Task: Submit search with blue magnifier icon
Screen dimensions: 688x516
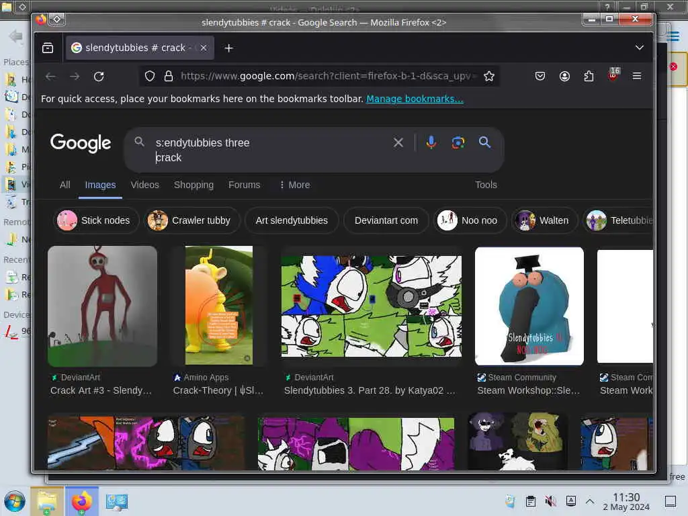Action: (x=484, y=142)
